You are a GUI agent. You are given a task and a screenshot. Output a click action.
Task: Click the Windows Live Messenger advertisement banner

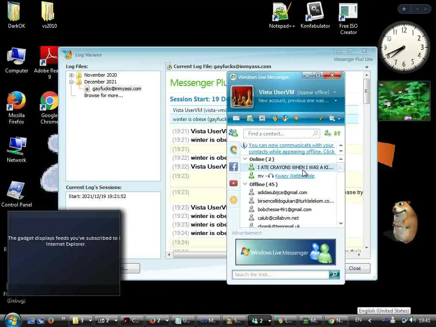tap(286, 252)
